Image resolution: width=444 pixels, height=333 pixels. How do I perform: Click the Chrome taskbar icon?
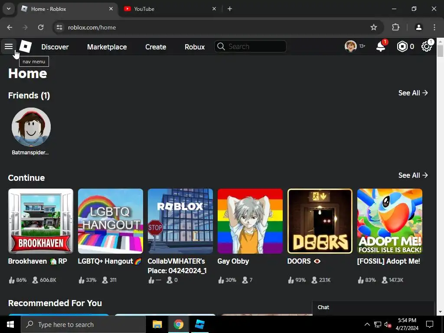[x=178, y=324]
